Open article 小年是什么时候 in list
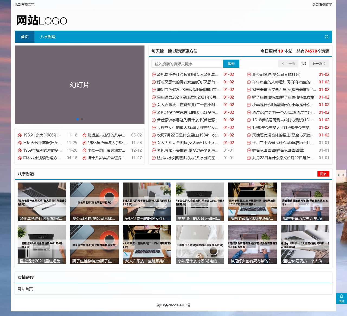Viewport: 347px width, 316px height. [283, 105]
